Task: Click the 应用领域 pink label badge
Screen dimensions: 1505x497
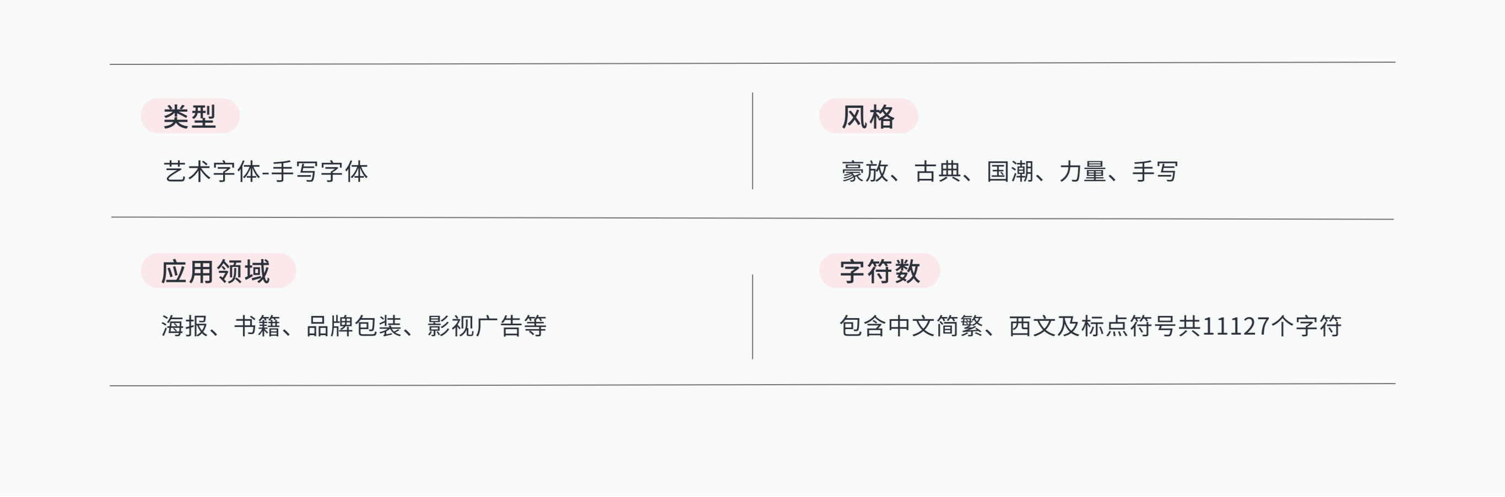Action: click(x=218, y=271)
